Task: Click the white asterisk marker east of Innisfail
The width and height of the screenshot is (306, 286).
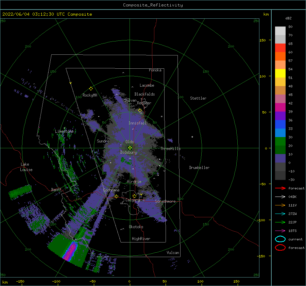Action: (x=161, y=117)
